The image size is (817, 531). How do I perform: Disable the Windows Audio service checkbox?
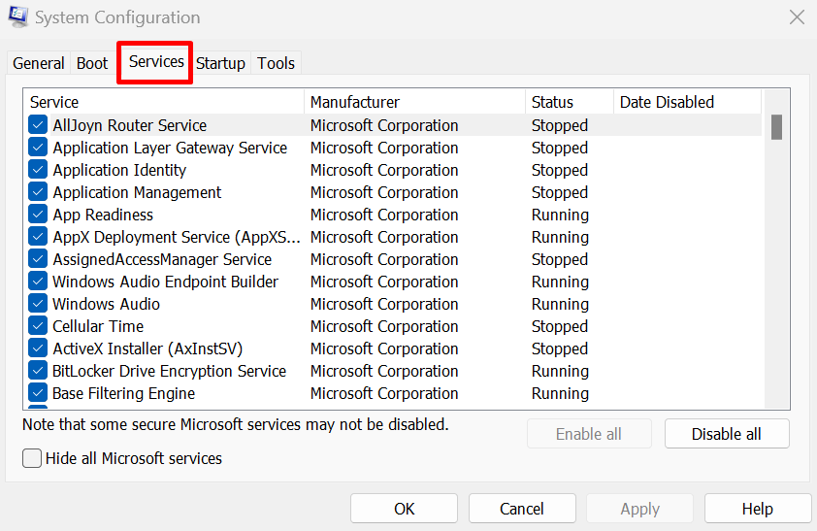[x=38, y=304]
